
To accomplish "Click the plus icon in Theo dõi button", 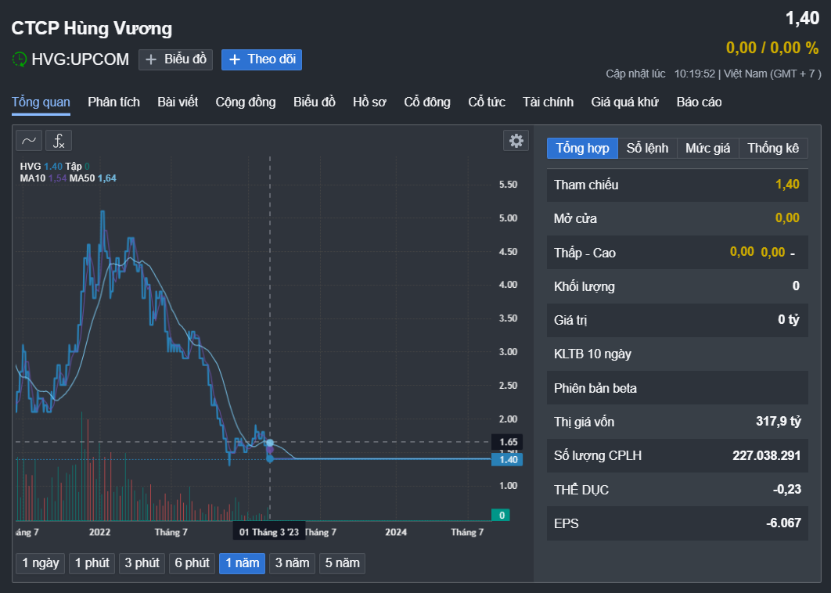I will tap(234, 60).
